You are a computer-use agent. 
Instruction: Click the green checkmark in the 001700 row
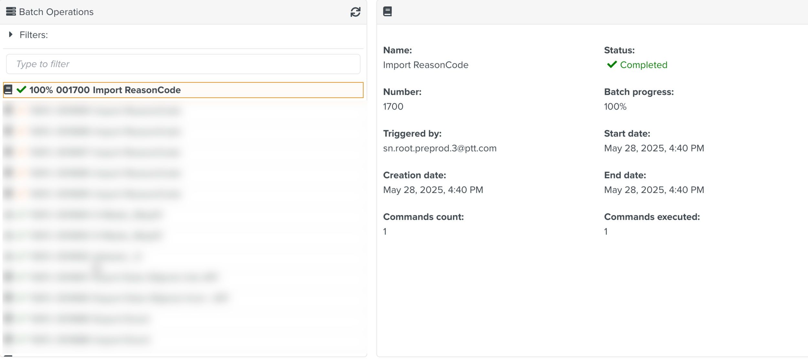[x=21, y=89]
